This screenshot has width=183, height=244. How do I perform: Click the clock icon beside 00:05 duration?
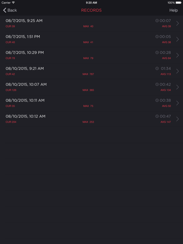tap(157, 37)
